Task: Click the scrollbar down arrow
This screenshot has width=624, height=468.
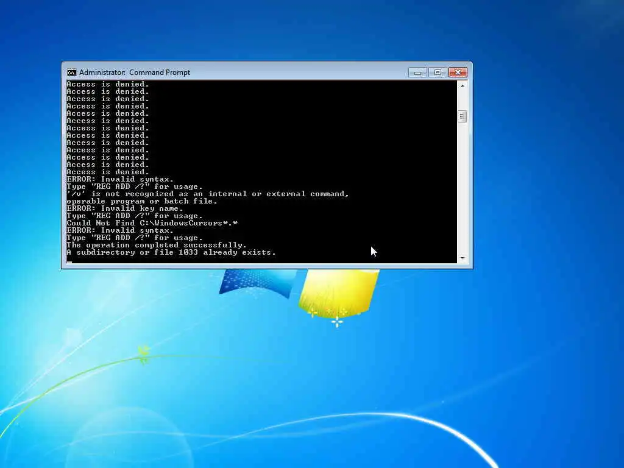Action: coord(462,258)
